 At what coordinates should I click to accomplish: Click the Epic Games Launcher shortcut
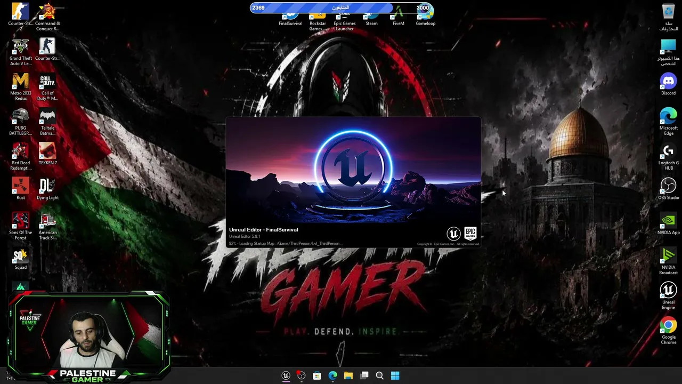(345, 21)
